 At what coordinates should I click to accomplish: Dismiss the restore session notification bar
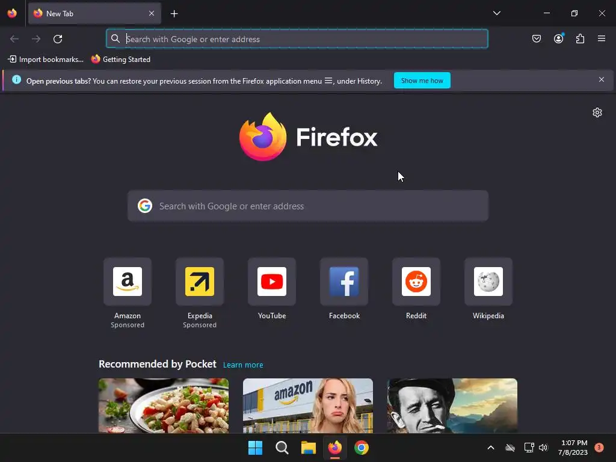tap(601, 80)
